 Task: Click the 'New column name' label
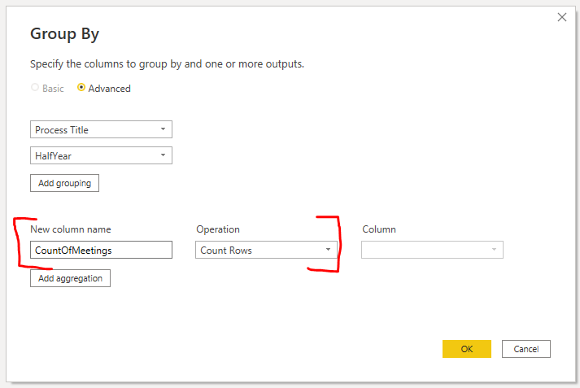(x=71, y=229)
